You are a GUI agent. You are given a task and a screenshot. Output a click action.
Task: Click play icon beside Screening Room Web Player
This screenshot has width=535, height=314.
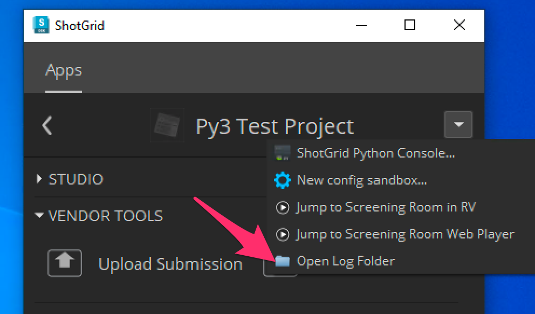pyautogui.click(x=283, y=234)
